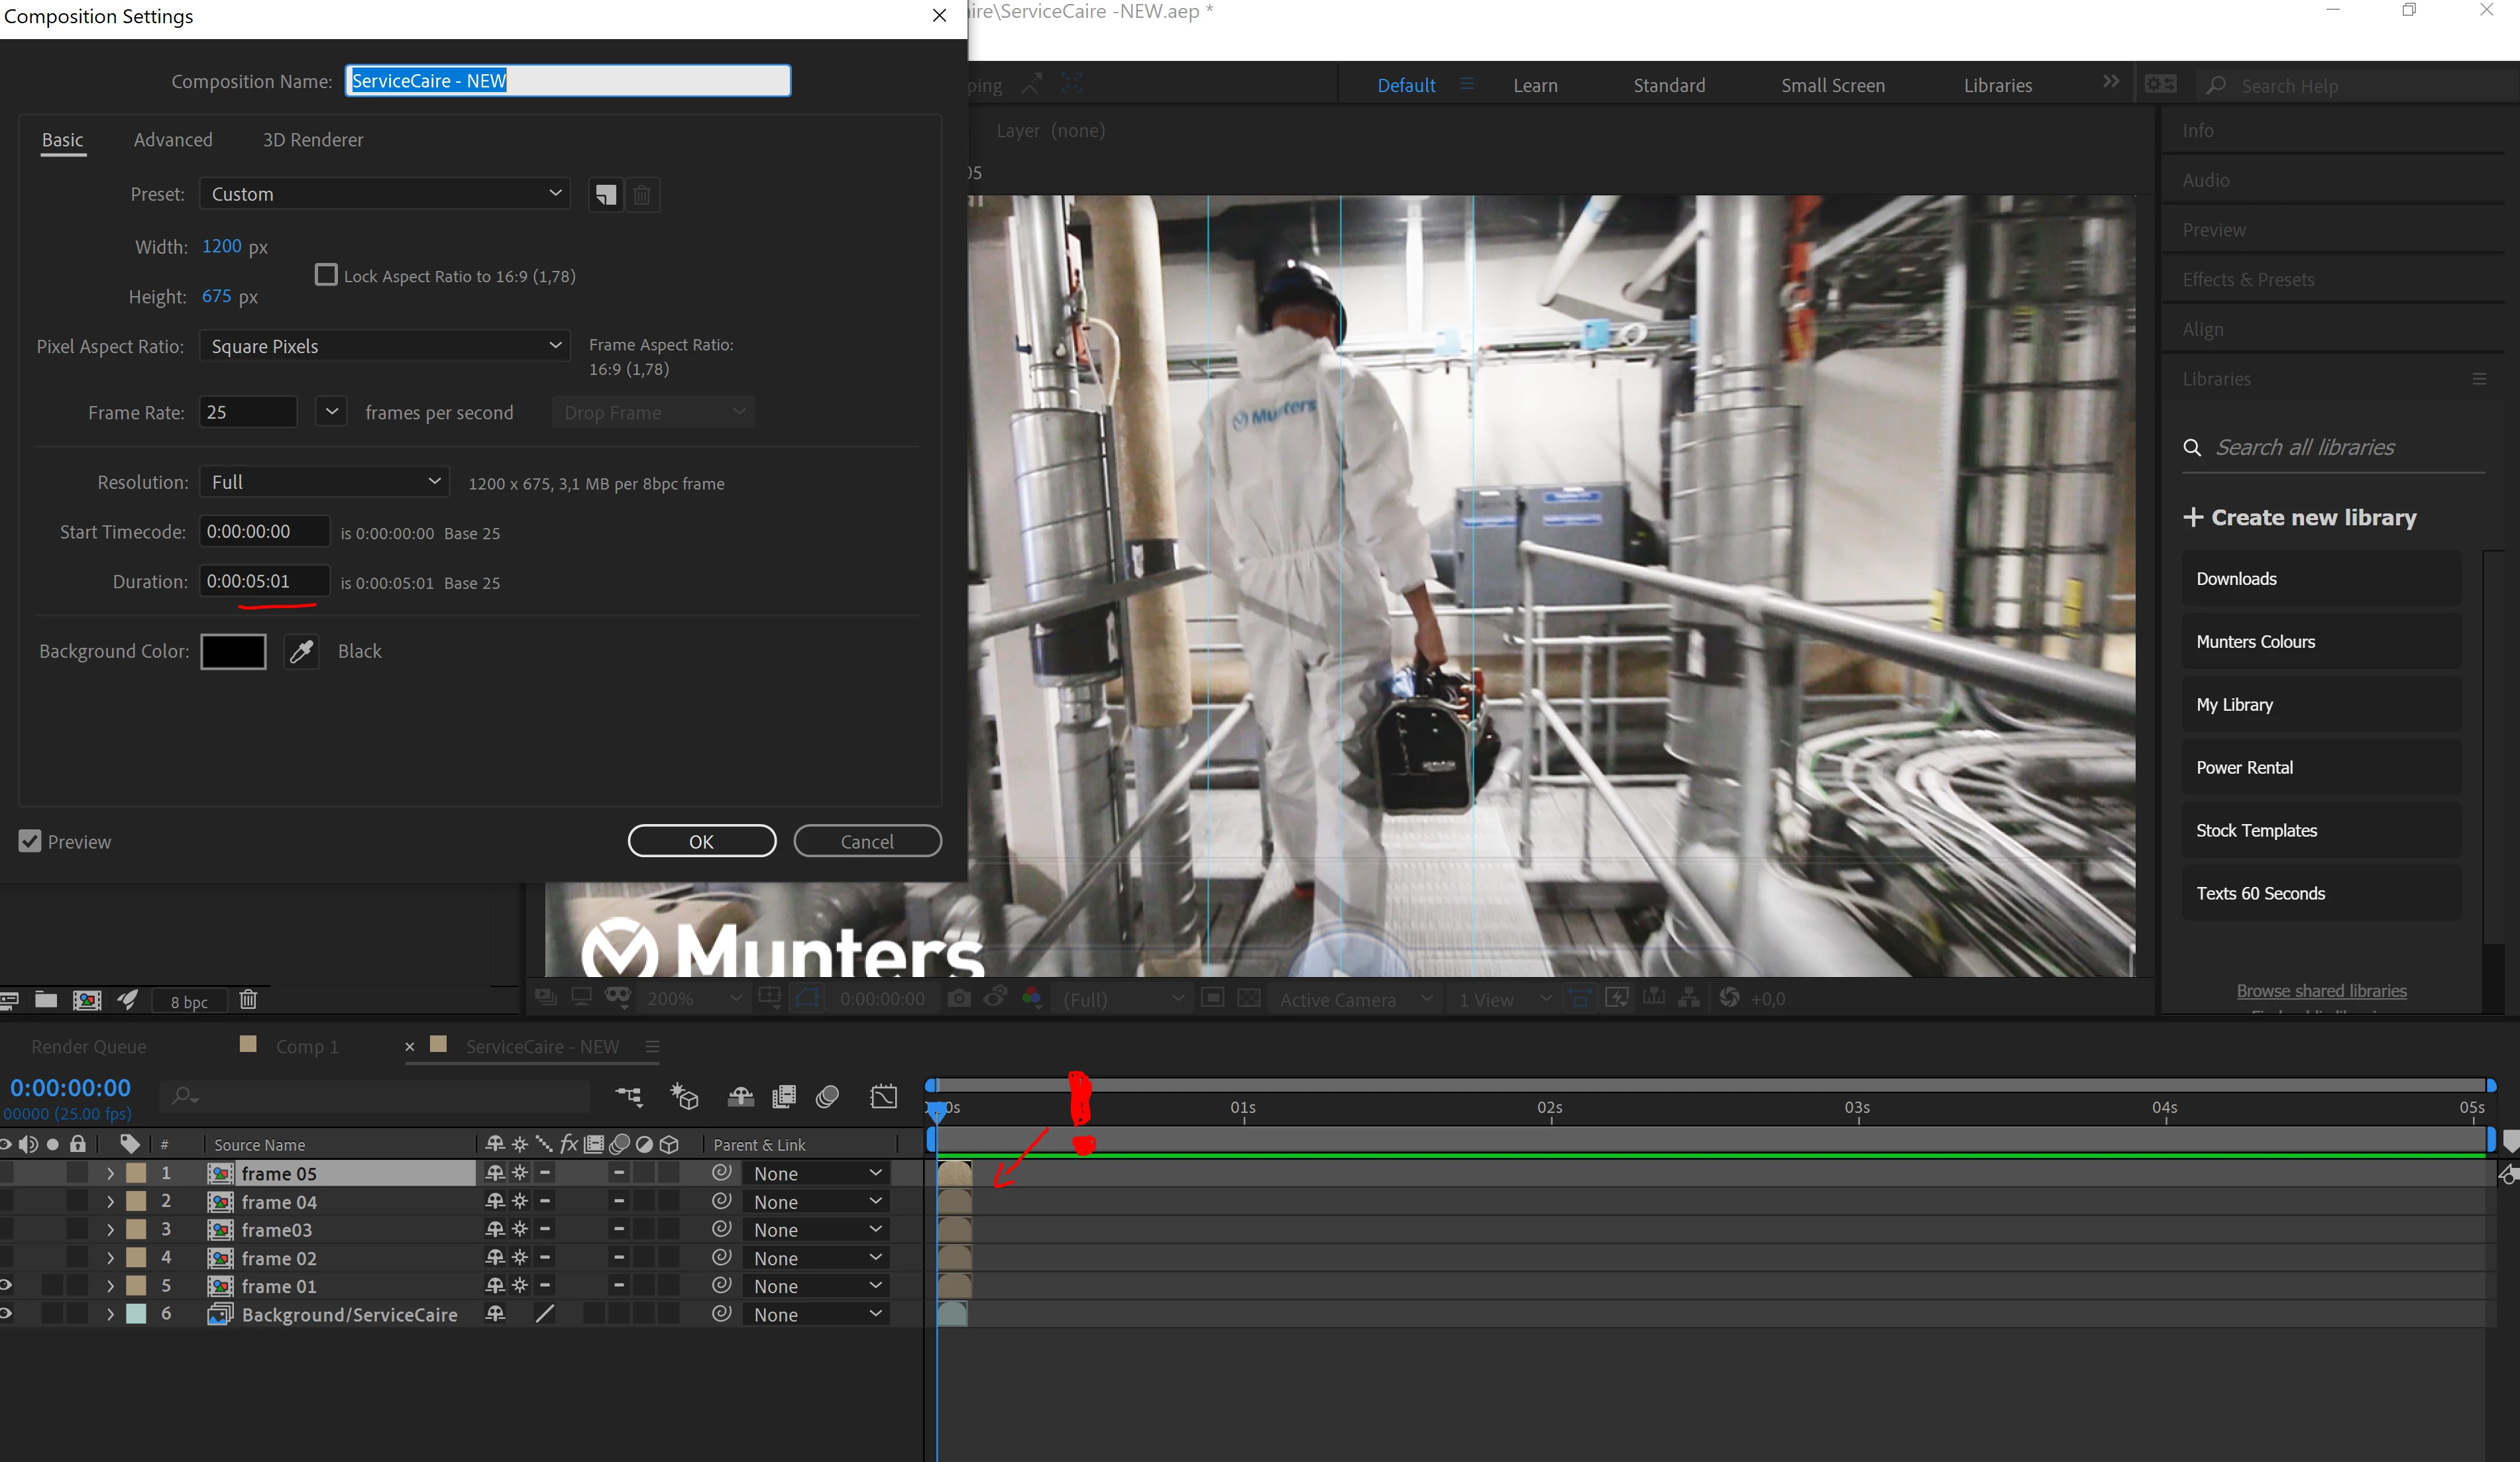Click the OK button
2520x1462 pixels.
pyautogui.click(x=701, y=841)
